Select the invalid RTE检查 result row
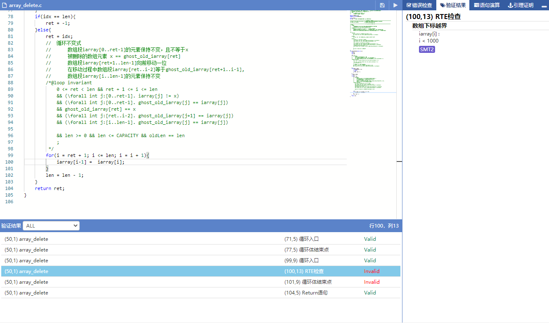Image resolution: width=549 pixels, height=323 pixels. [x=201, y=271]
